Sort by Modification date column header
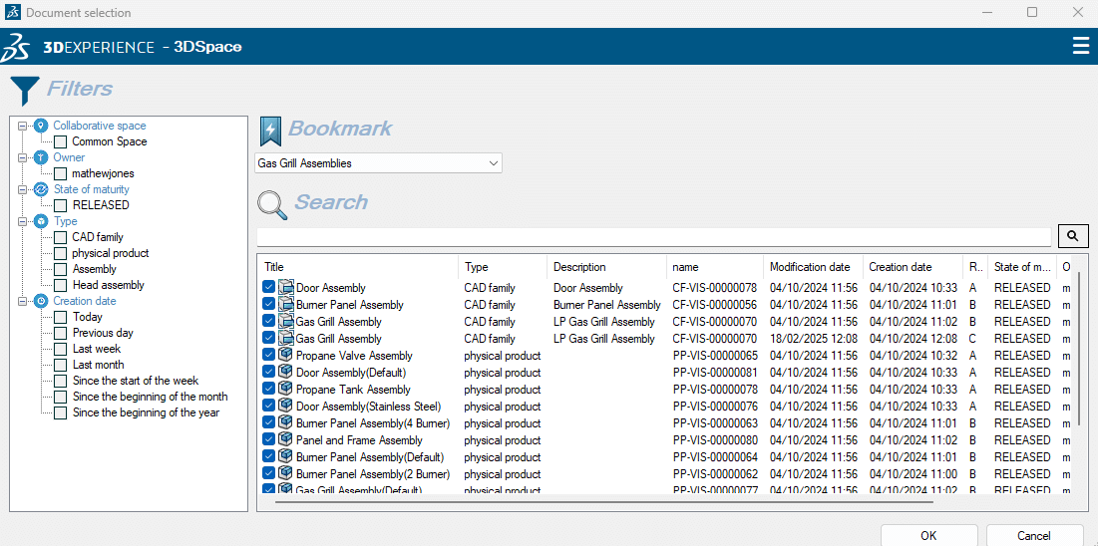Viewport: 1098px width, 546px height. (813, 267)
